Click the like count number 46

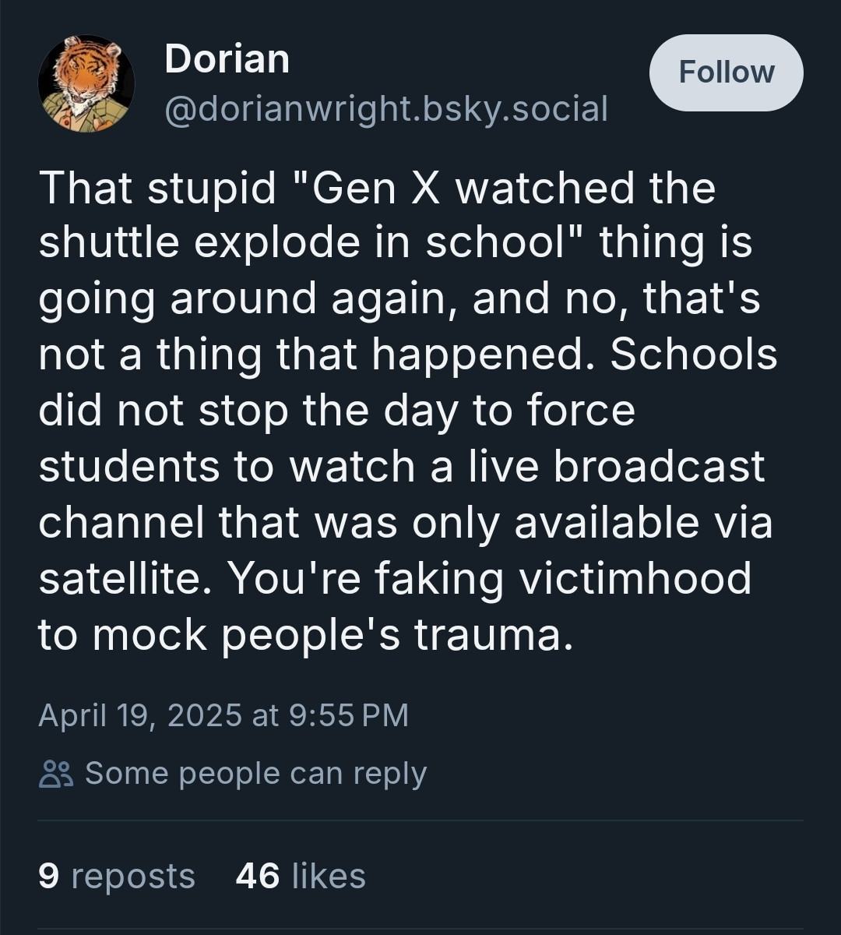click(257, 876)
